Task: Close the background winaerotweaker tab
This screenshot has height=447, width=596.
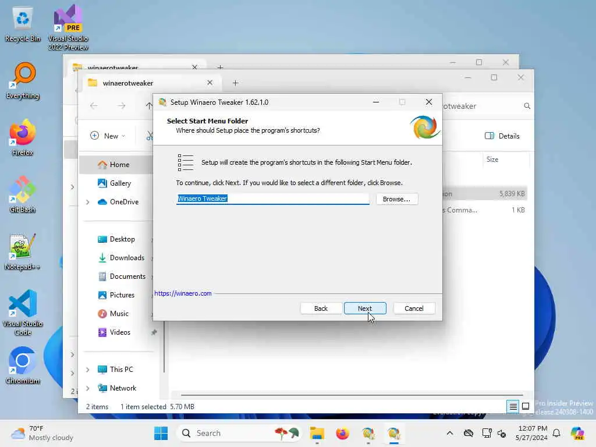Action: 194,67
